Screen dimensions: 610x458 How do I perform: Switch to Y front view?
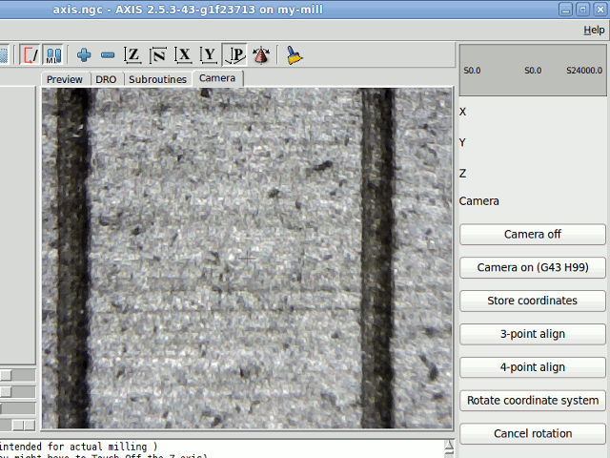[x=209, y=55]
